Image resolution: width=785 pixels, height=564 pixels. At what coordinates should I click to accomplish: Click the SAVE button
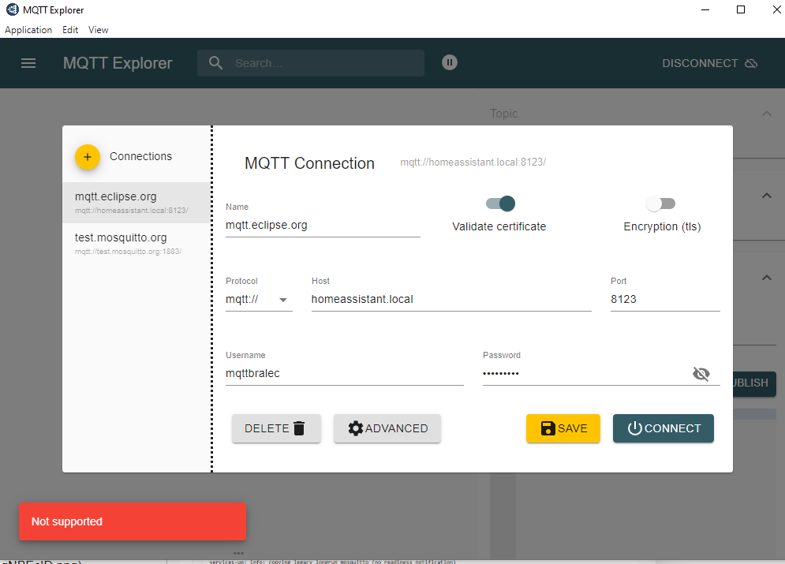coord(563,428)
